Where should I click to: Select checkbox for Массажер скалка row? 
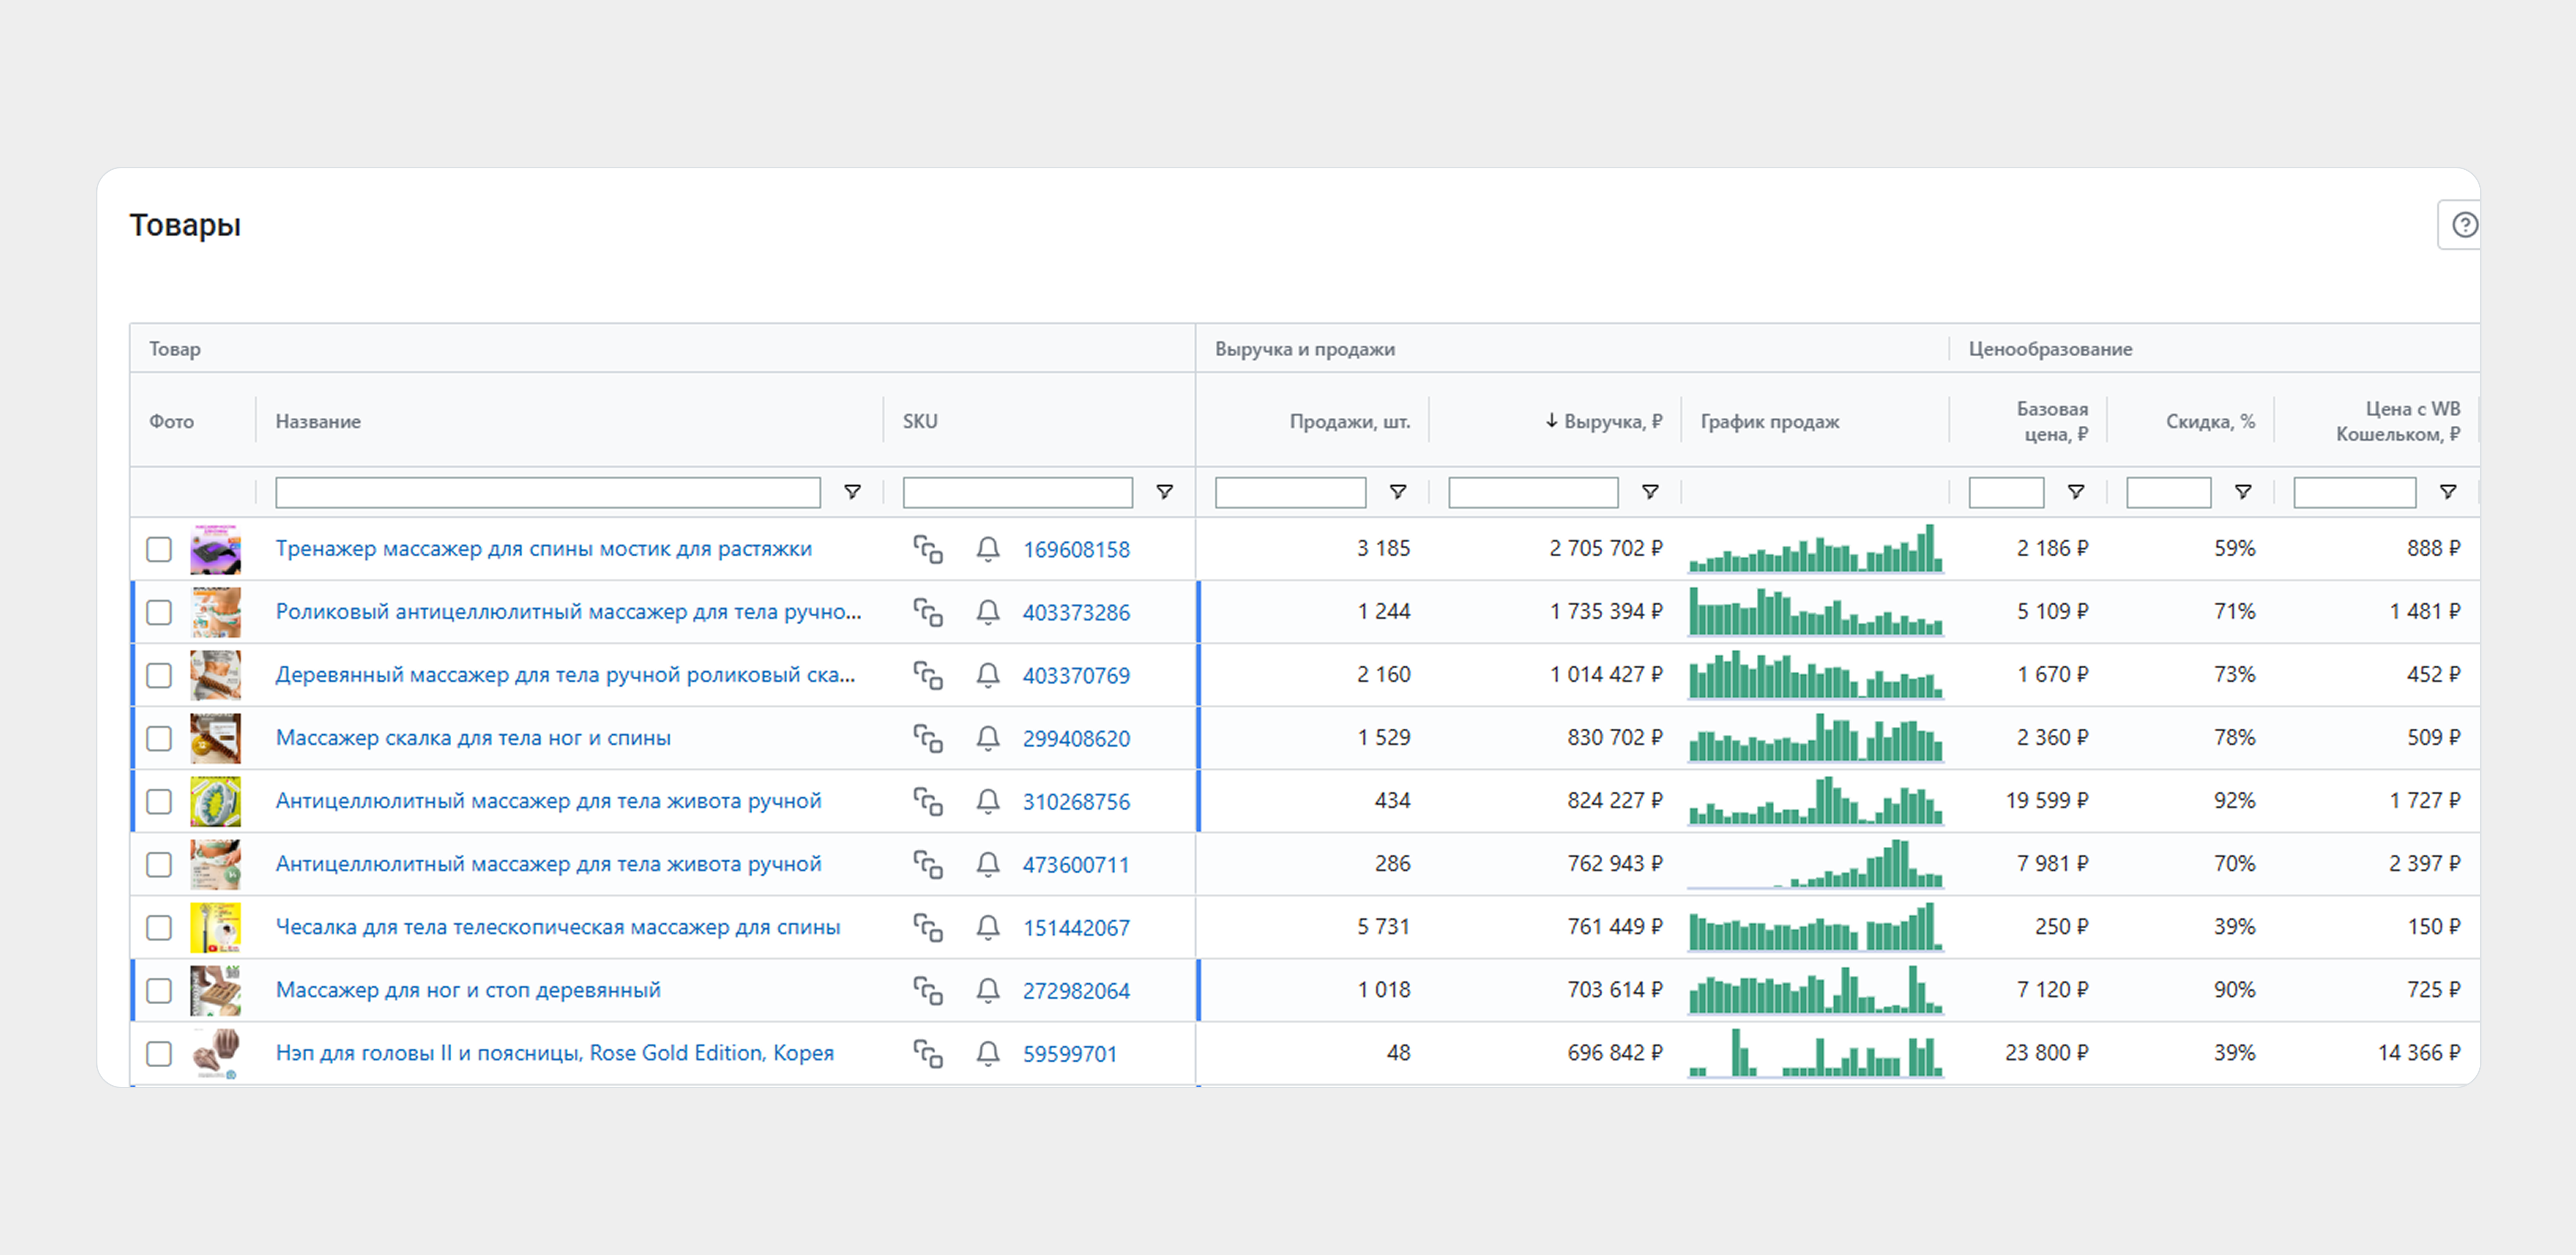click(159, 738)
